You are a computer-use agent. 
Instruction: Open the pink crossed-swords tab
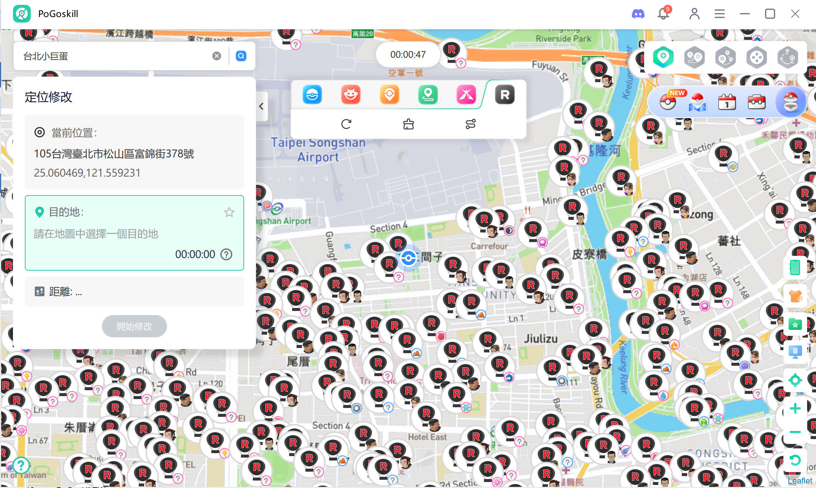pos(466,95)
